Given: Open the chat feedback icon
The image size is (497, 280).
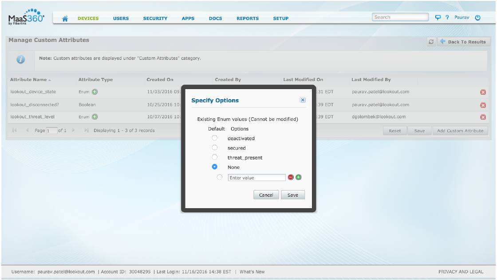Looking at the screenshot, I should tap(438, 17).
